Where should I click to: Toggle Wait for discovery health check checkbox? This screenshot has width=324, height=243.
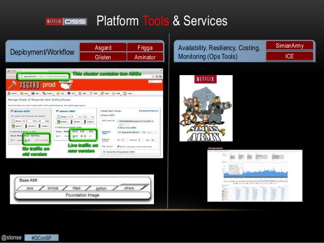118,147
